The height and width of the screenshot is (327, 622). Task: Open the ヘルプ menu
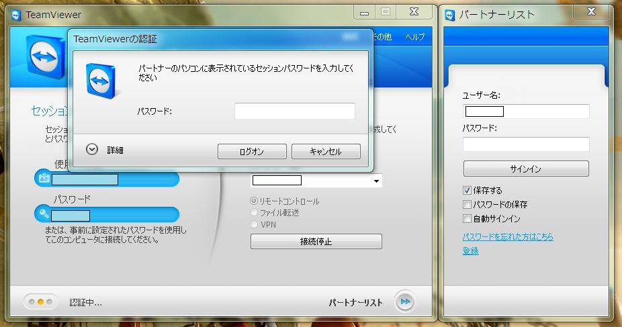415,37
